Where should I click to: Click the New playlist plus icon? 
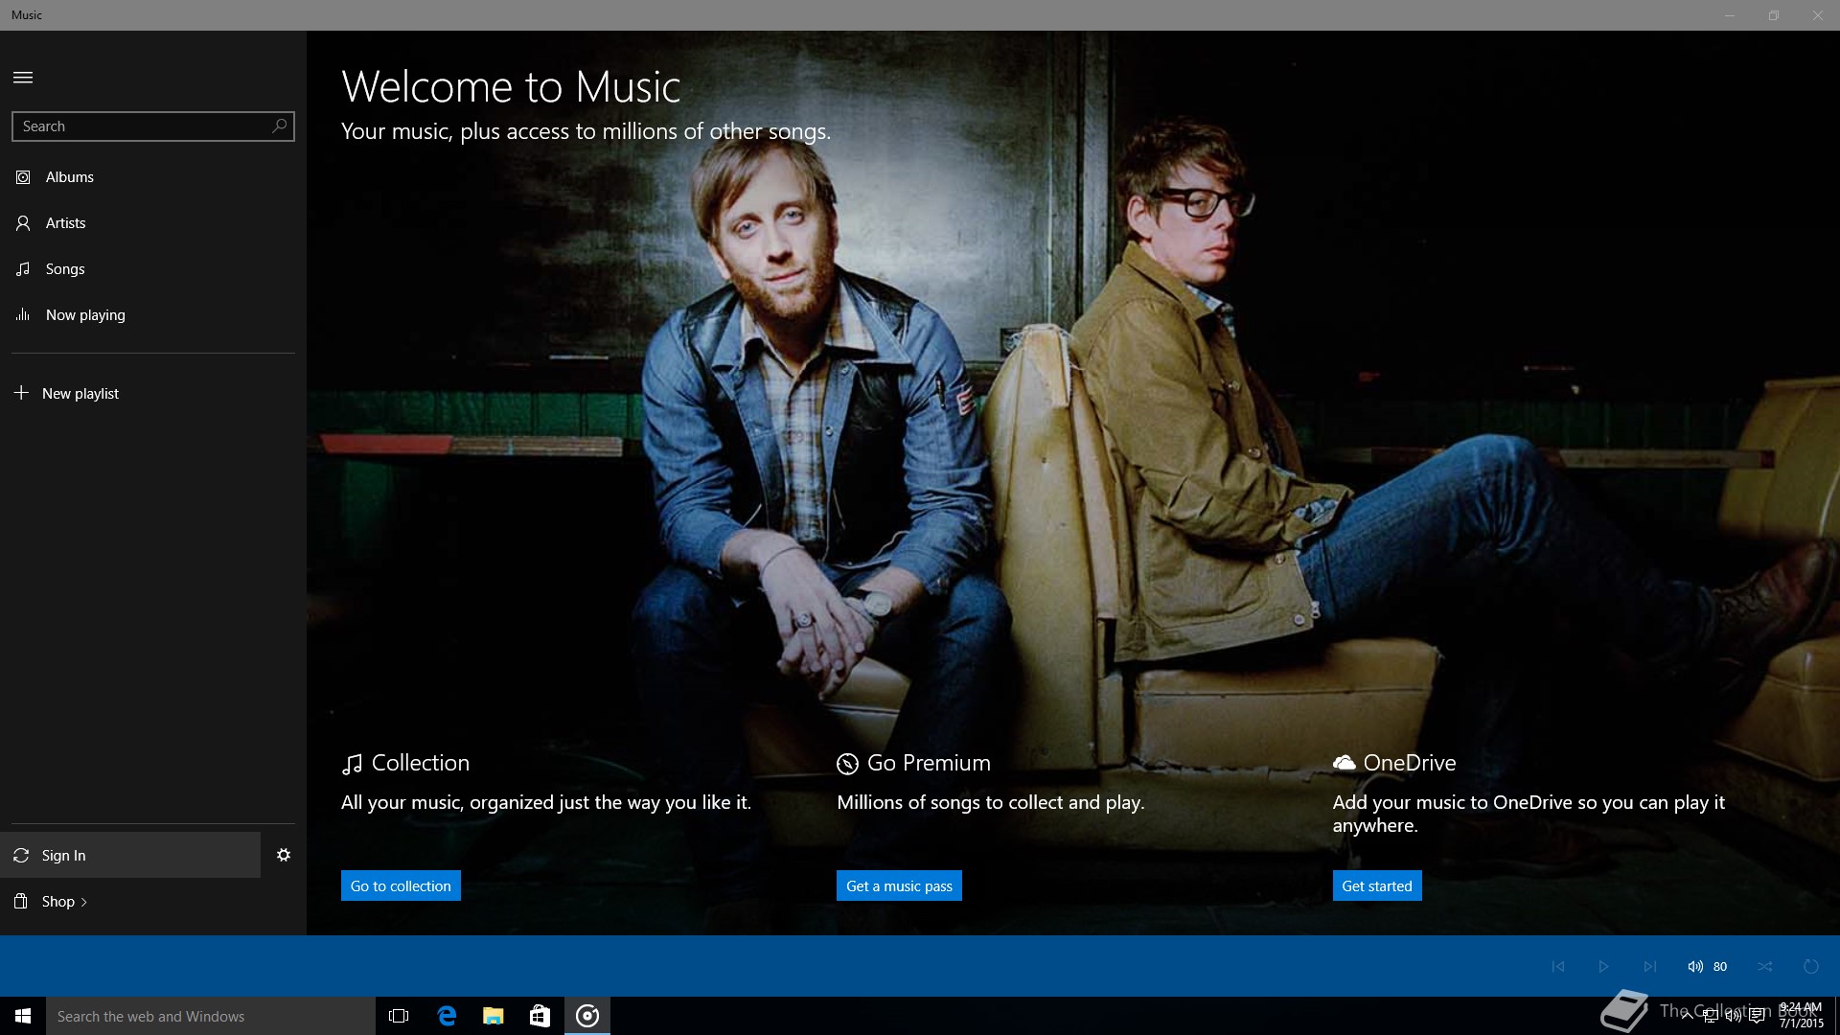coord(21,393)
